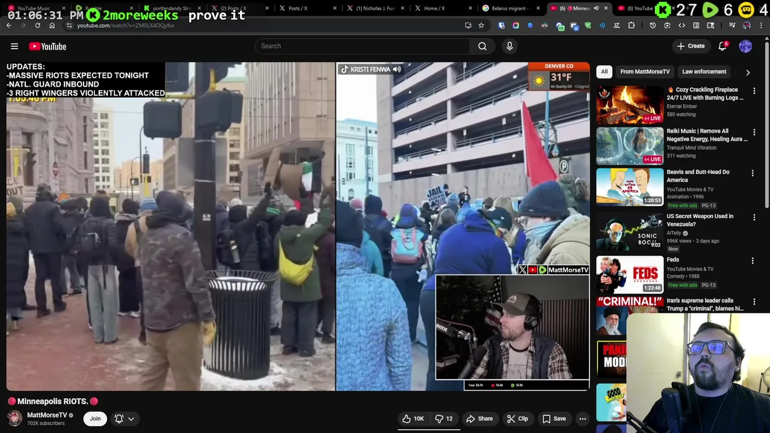Start voice search with microphone icon
Image resolution: width=770 pixels, height=433 pixels.
click(x=510, y=46)
